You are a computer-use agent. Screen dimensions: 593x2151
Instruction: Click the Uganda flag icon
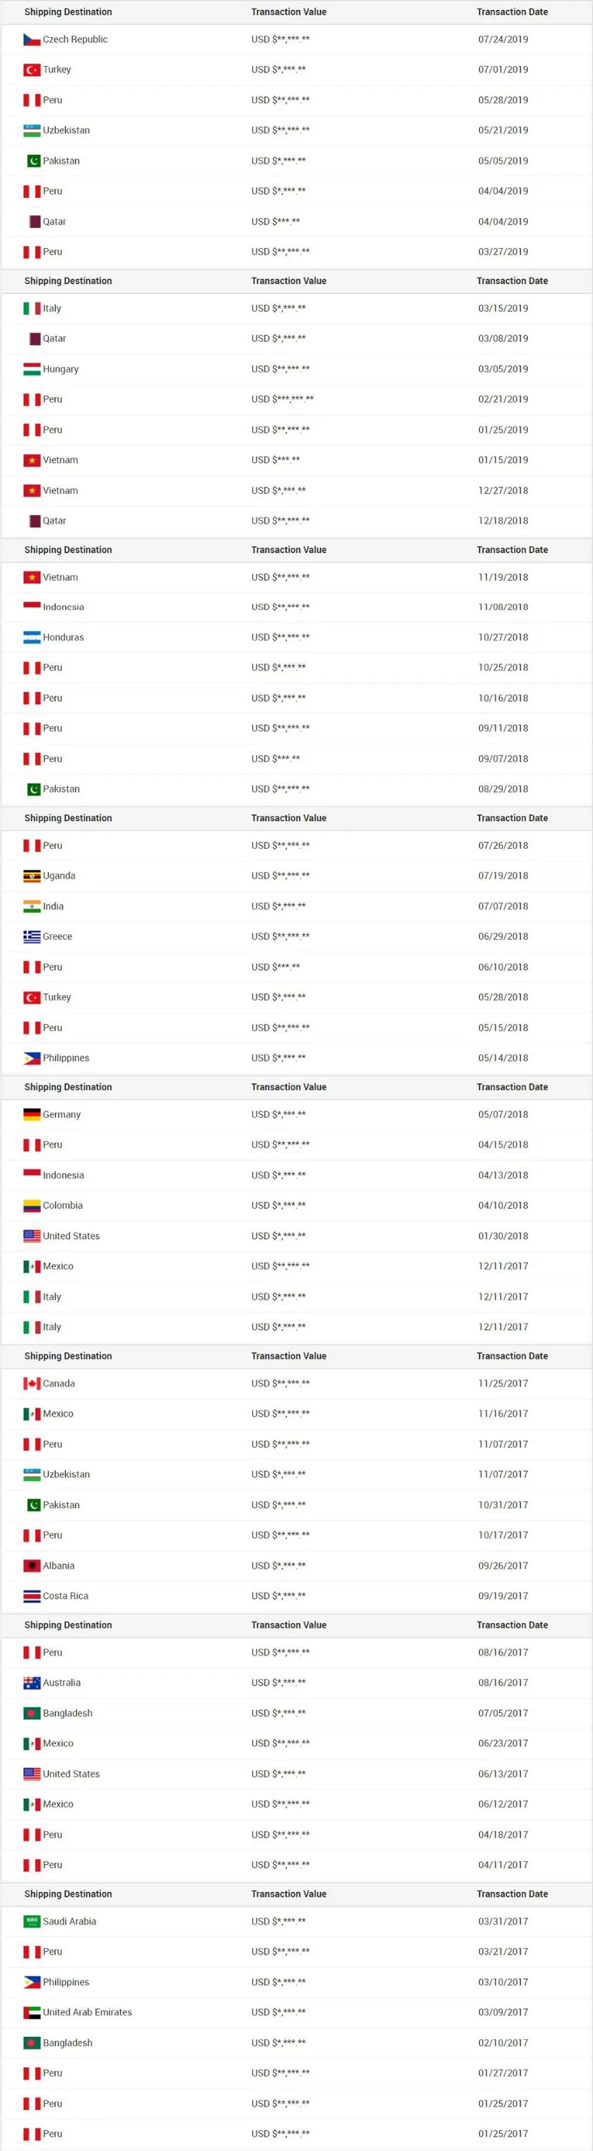32,876
